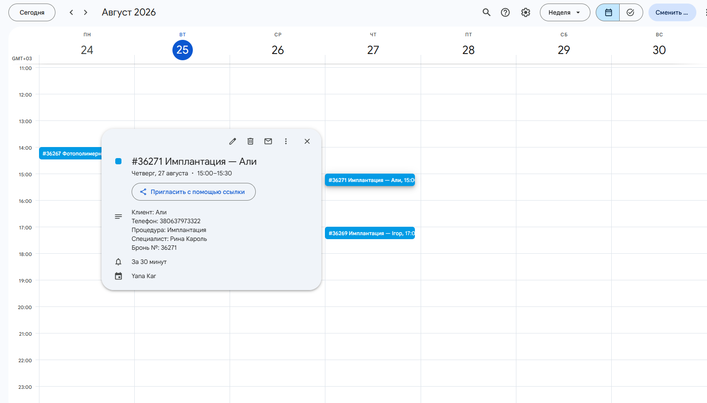This screenshot has width=707, height=403.
Task: Email event guests envelope icon
Action: coord(268,141)
